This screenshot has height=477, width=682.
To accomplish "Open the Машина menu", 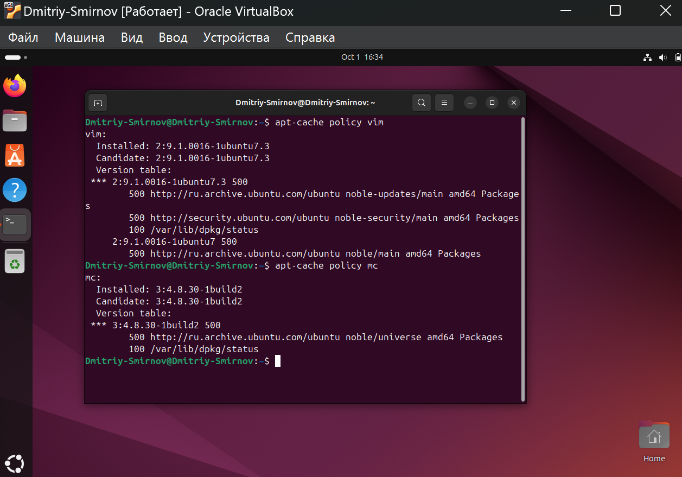I will coord(80,37).
